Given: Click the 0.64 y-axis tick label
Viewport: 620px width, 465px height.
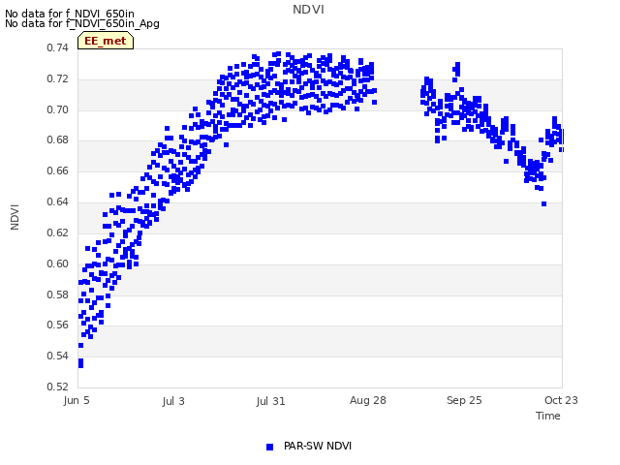Looking at the screenshot, I should coord(58,201).
